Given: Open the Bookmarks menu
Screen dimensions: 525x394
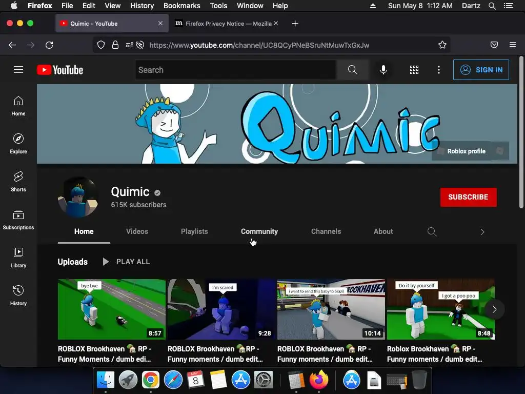Looking at the screenshot, I should pos(182,6).
